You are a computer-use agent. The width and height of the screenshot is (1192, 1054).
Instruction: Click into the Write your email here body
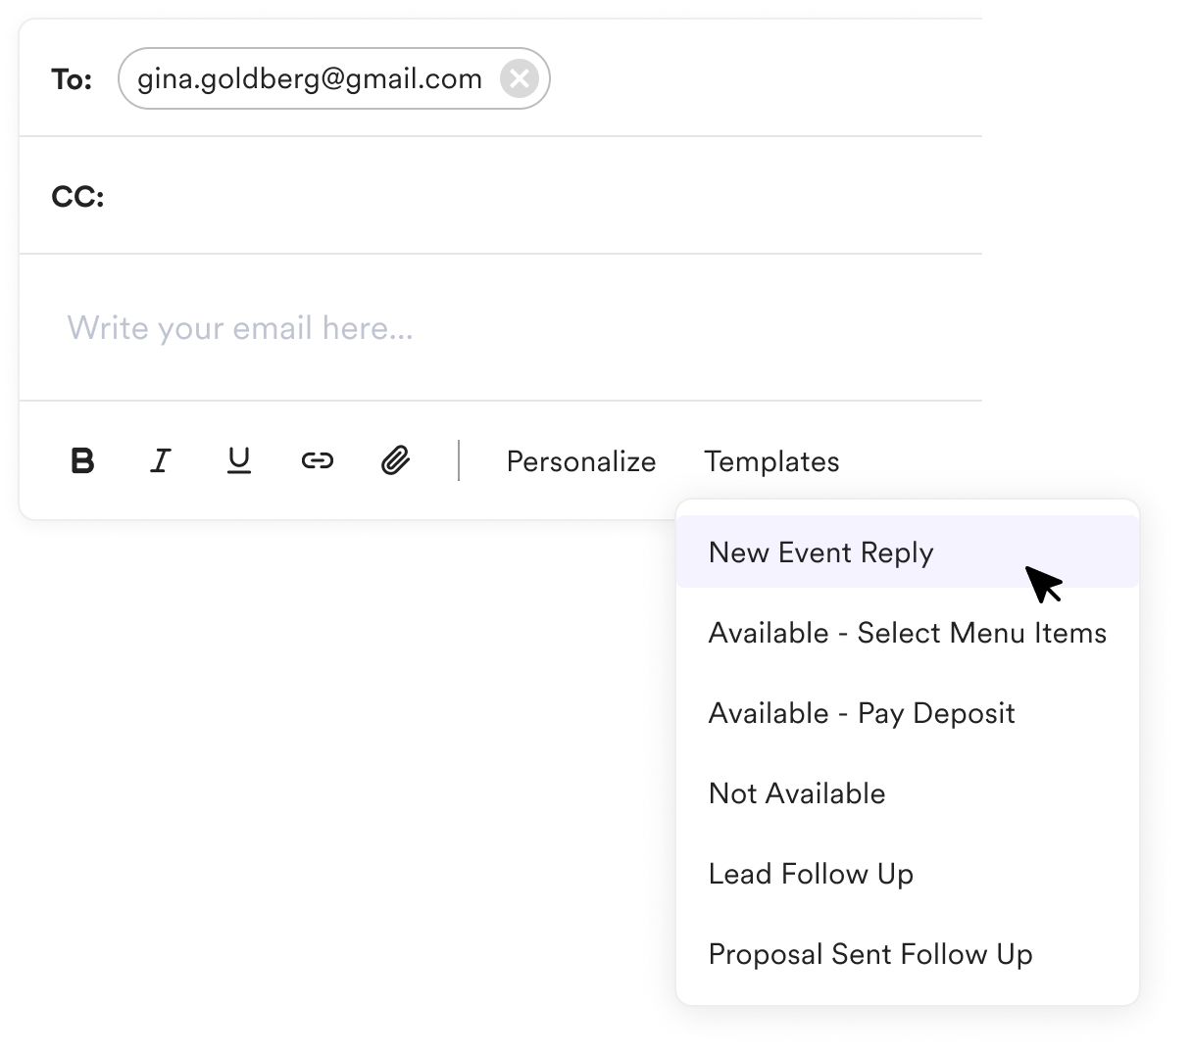(501, 327)
